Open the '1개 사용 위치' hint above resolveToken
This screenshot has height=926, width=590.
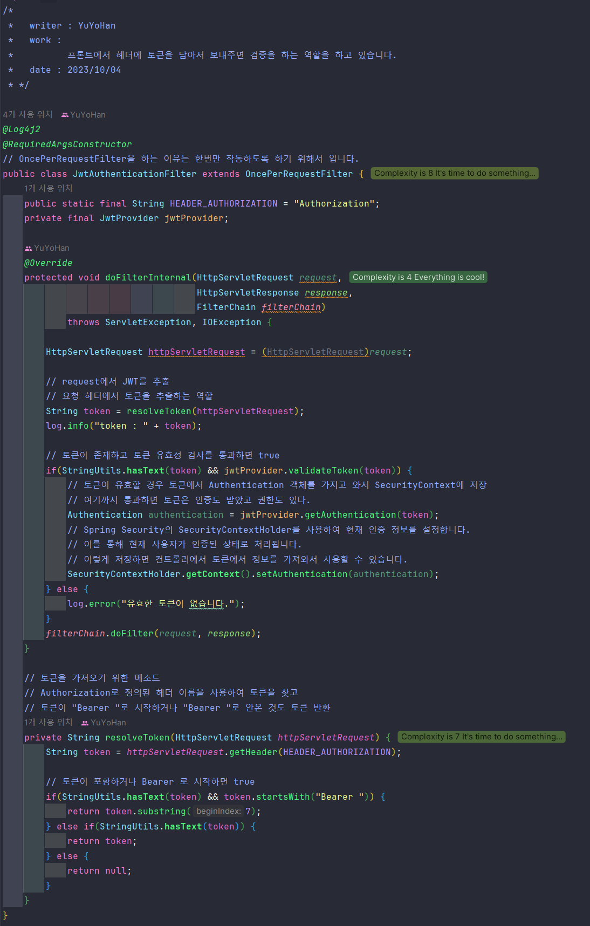(x=48, y=722)
